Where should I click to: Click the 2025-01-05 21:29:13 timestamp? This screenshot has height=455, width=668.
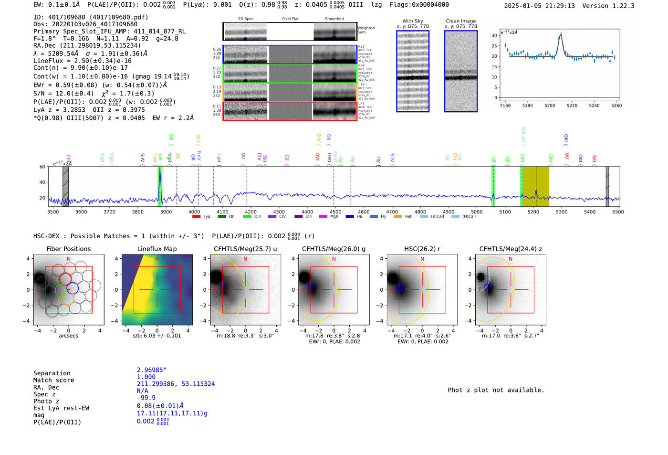click(539, 6)
